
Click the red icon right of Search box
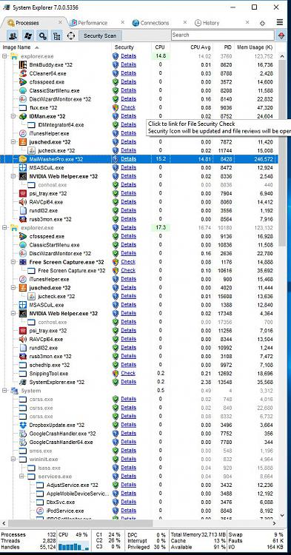(x=282, y=36)
